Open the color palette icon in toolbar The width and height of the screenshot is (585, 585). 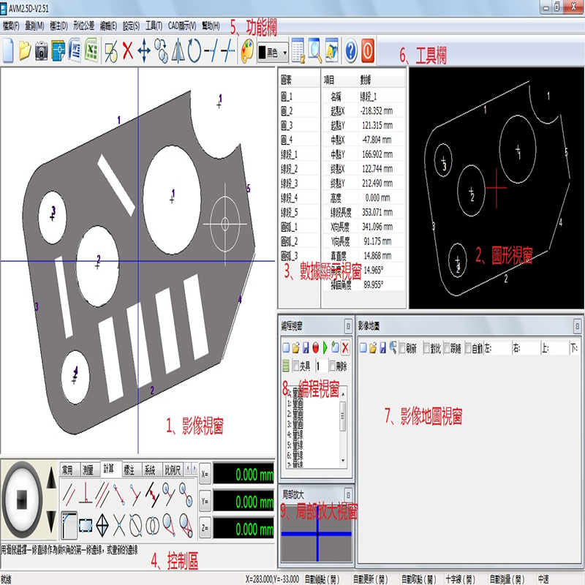click(x=247, y=51)
